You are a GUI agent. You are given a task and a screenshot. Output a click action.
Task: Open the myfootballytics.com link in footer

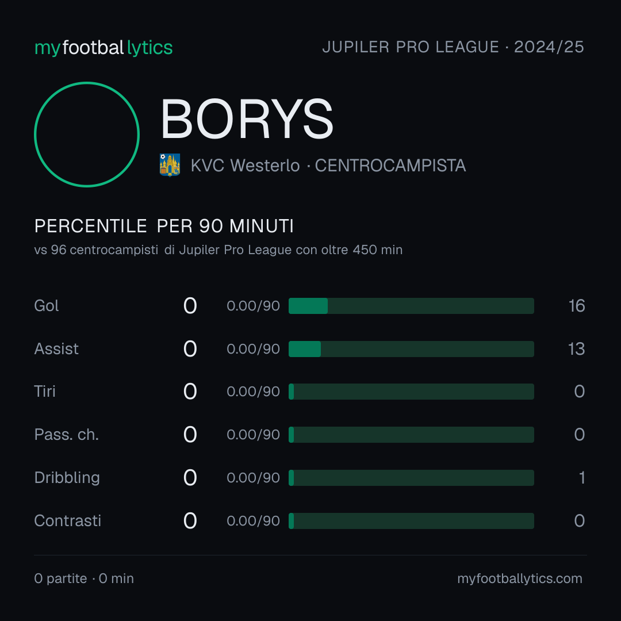tap(520, 578)
